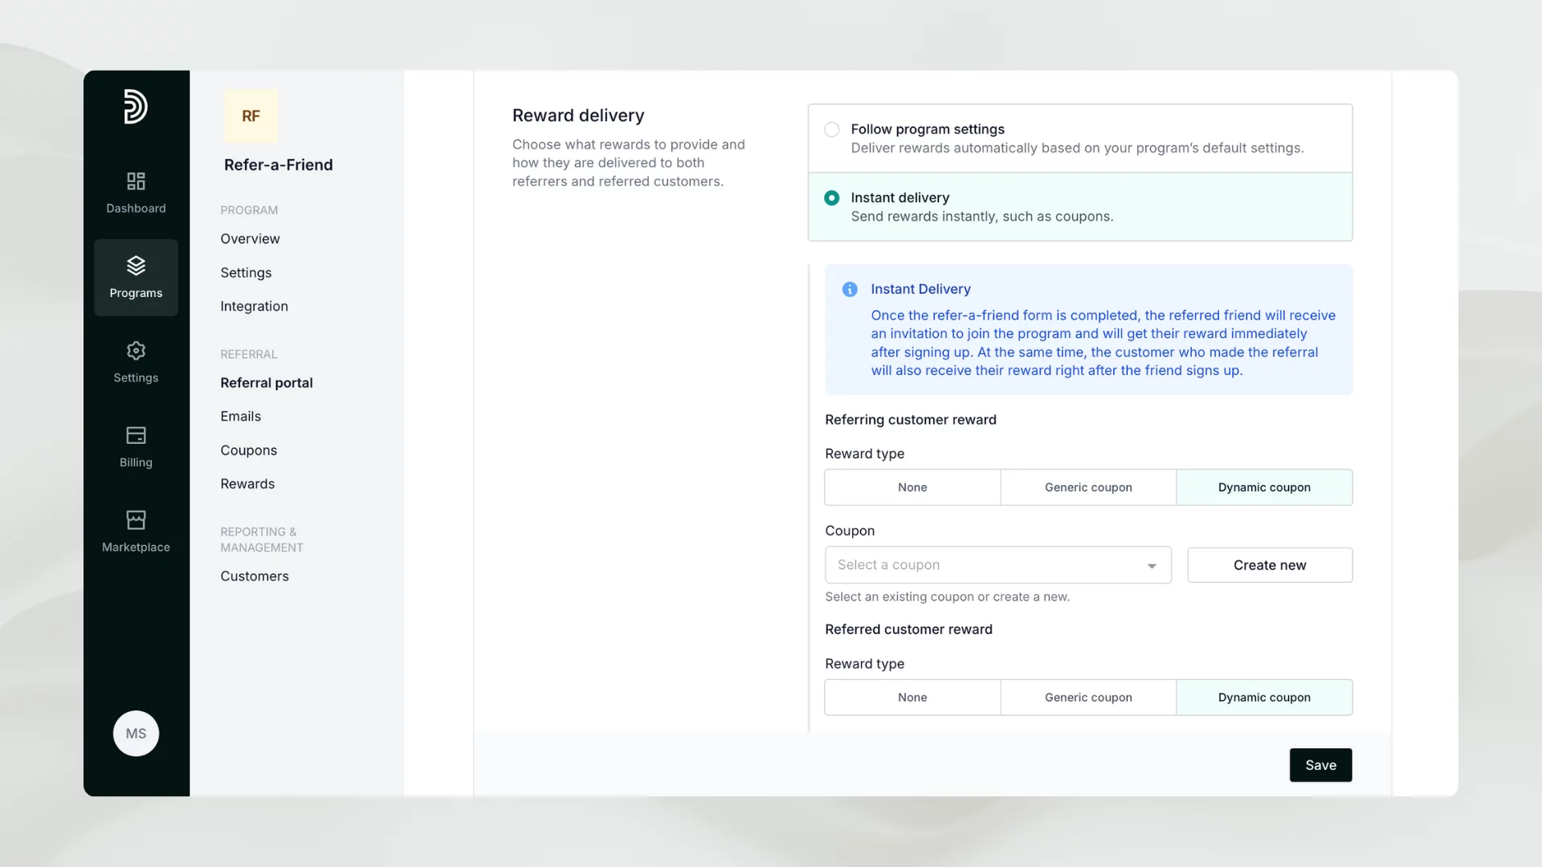Choose Dynamic coupon for referred customer reward
Viewport: 1542px width, 867px height.
point(1264,698)
